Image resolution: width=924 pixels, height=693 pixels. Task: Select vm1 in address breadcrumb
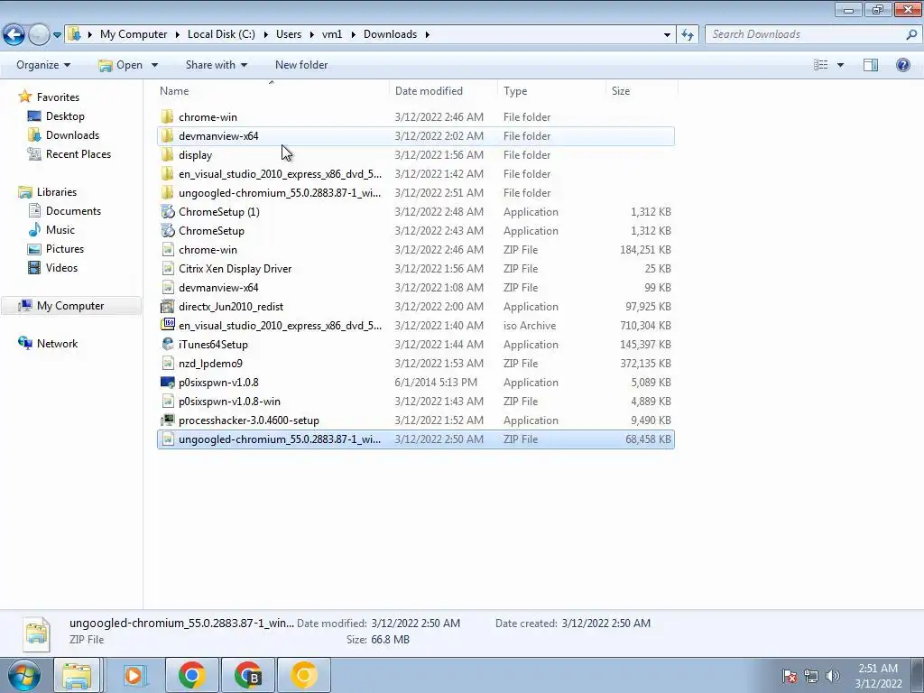click(x=332, y=34)
